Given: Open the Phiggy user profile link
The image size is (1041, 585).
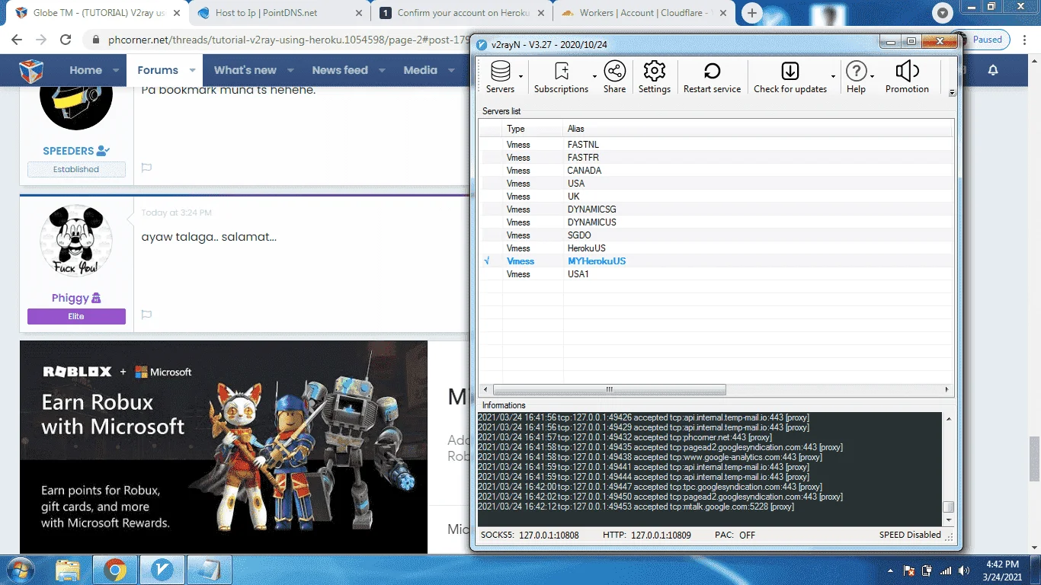Looking at the screenshot, I should coord(70,298).
